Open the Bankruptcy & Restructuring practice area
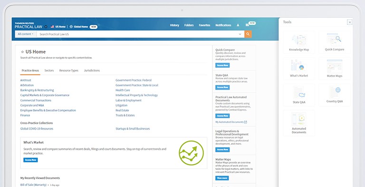The height and width of the screenshot is (187, 365). (x=37, y=90)
